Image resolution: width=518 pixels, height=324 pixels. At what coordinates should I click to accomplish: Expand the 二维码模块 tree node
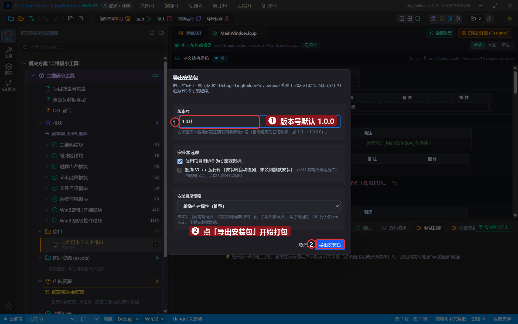coord(47,145)
